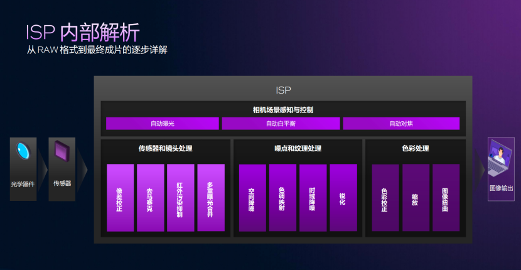Click the 缩放 block
The image size is (521, 270).
[416, 198]
